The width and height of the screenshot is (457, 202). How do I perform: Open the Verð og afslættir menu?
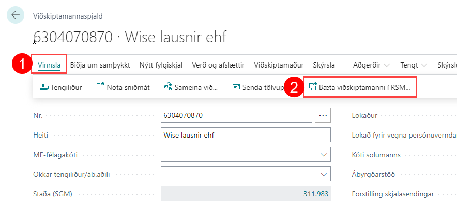[x=218, y=65]
